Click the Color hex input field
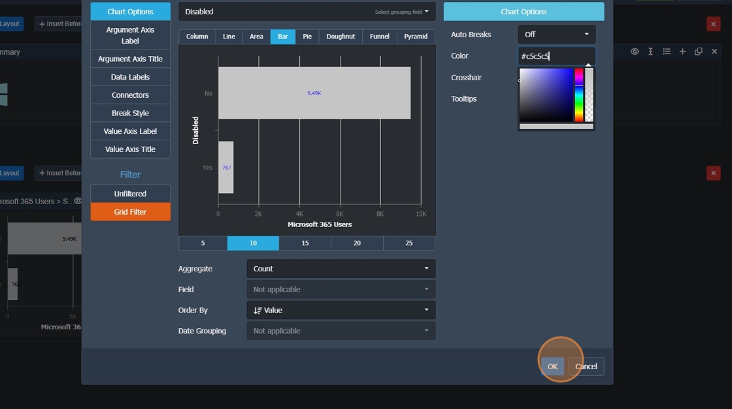Image resolution: width=732 pixels, height=409 pixels. pos(556,56)
